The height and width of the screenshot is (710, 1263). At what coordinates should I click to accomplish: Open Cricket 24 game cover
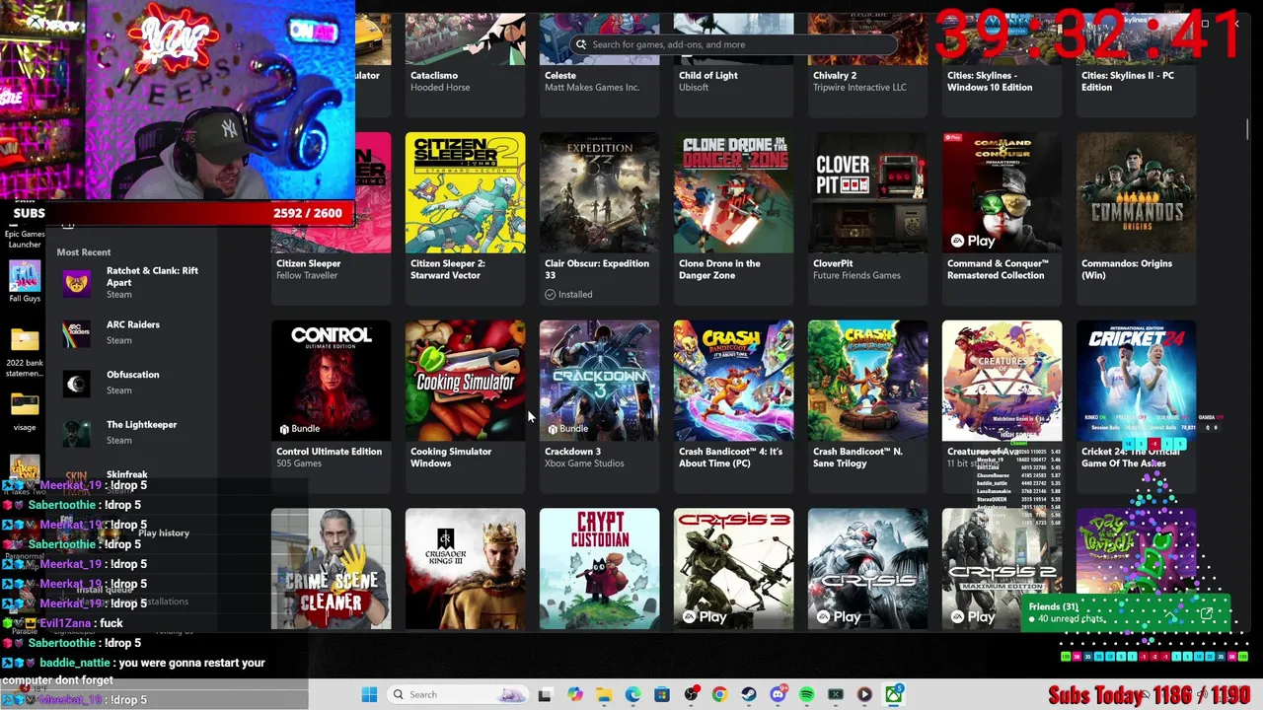pyautogui.click(x=1136, y=381)
